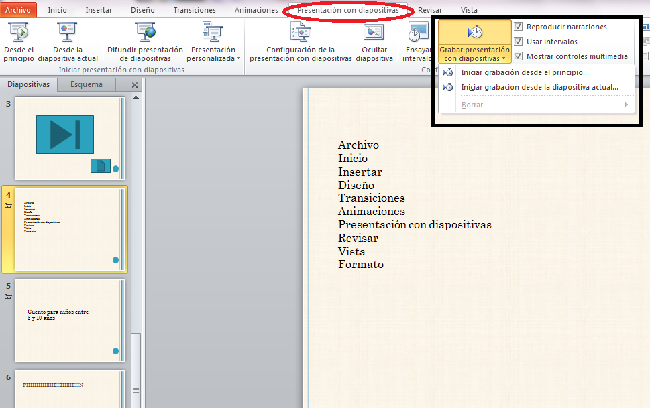Click the 'Formato' line on the slide
The height and width of the screenshot is (408, 650).
click(361, 264)
